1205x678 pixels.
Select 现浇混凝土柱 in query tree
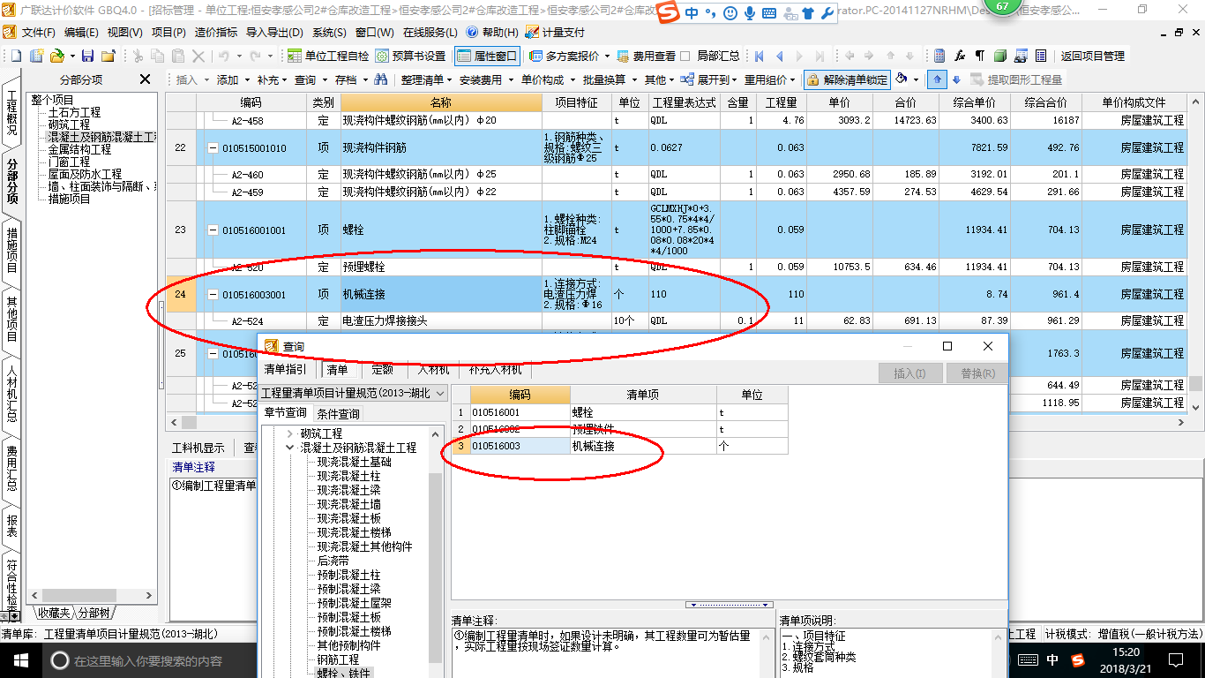(349, 476)
